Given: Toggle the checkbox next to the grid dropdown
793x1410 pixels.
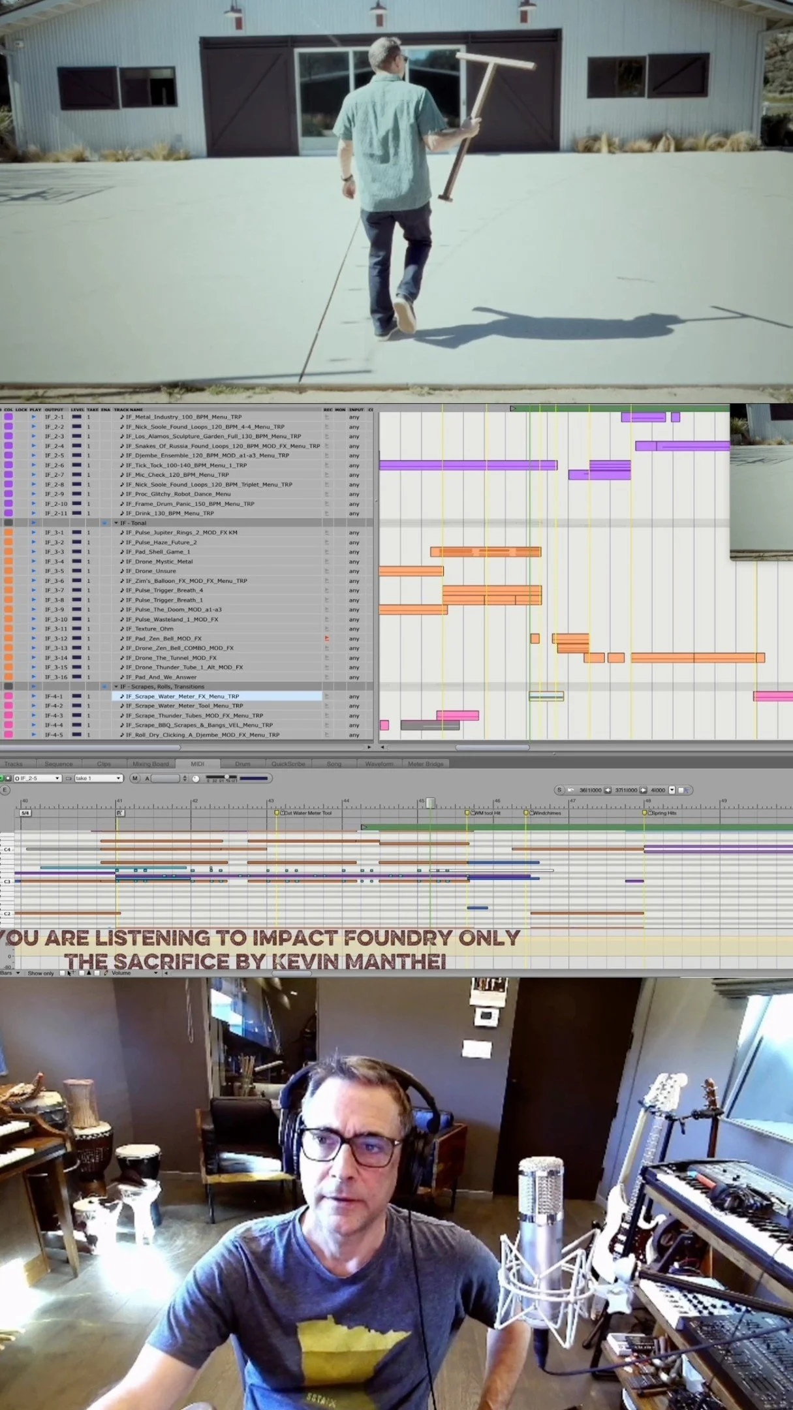Looking at the screenshot, I should pyautogui.click(x=681, y=790).
